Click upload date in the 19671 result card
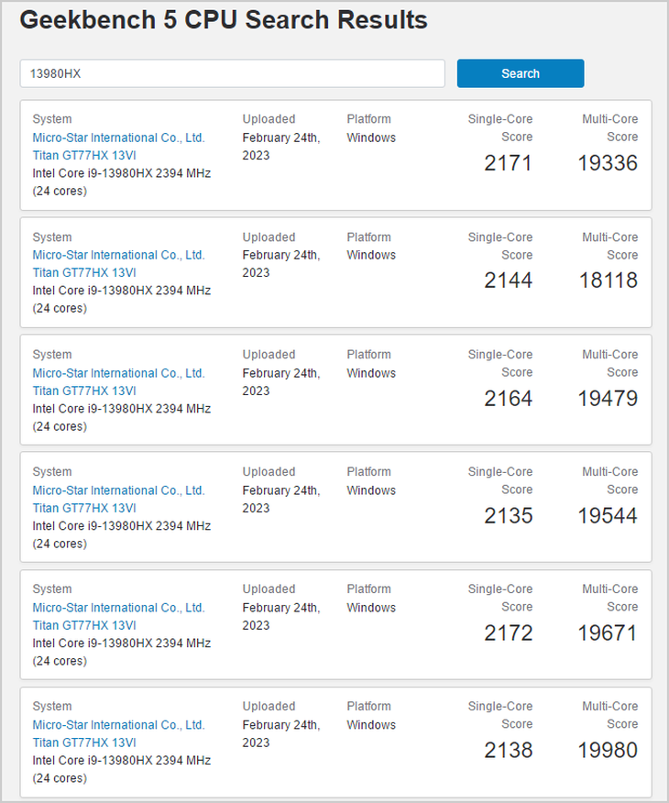The width and height of the screenshot is (669, 803). (x=281, y=617)
